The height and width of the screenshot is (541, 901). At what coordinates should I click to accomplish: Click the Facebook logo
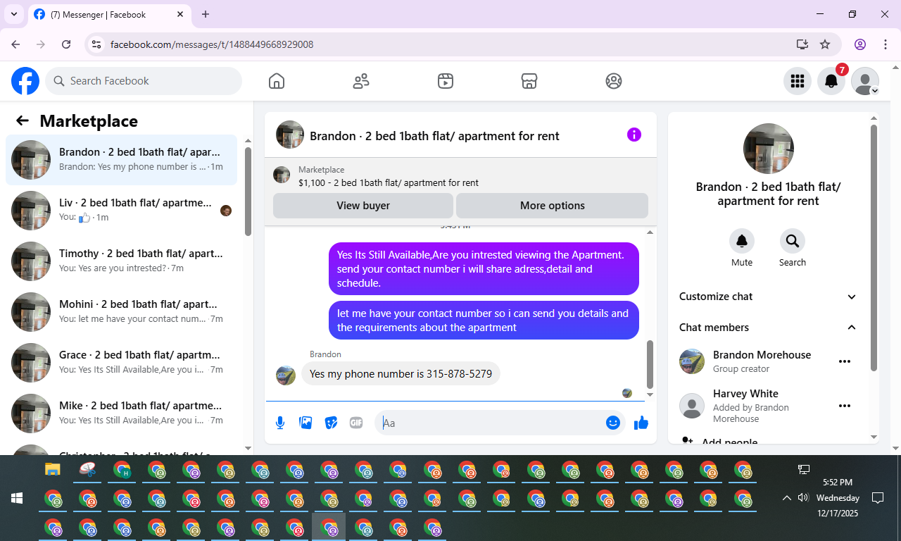tap(25, 81)
